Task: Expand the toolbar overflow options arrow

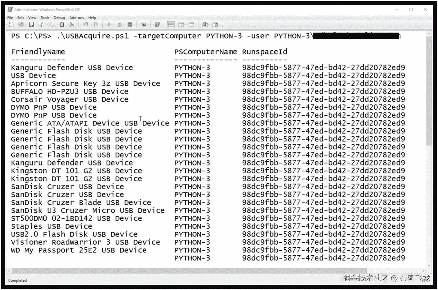Action: click(223, 26)
